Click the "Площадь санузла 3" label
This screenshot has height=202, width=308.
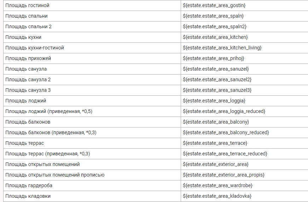click(28, 90)
